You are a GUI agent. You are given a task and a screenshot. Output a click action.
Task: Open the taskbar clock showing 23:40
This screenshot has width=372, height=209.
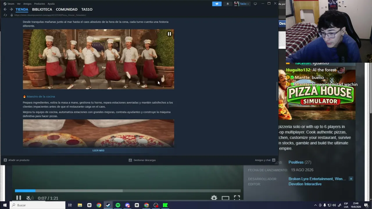[356, 205]
